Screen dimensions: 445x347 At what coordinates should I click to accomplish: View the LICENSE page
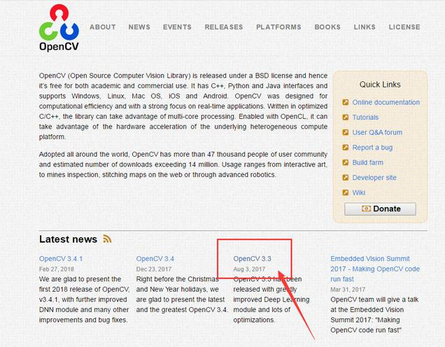tap(404, 27)
